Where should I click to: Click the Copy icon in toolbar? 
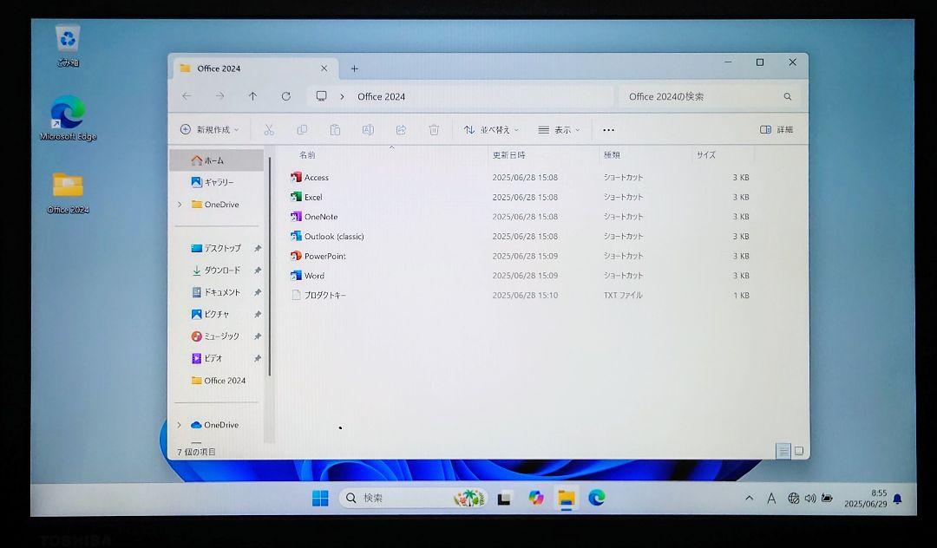pyautogui.click(x=303, y=129)
